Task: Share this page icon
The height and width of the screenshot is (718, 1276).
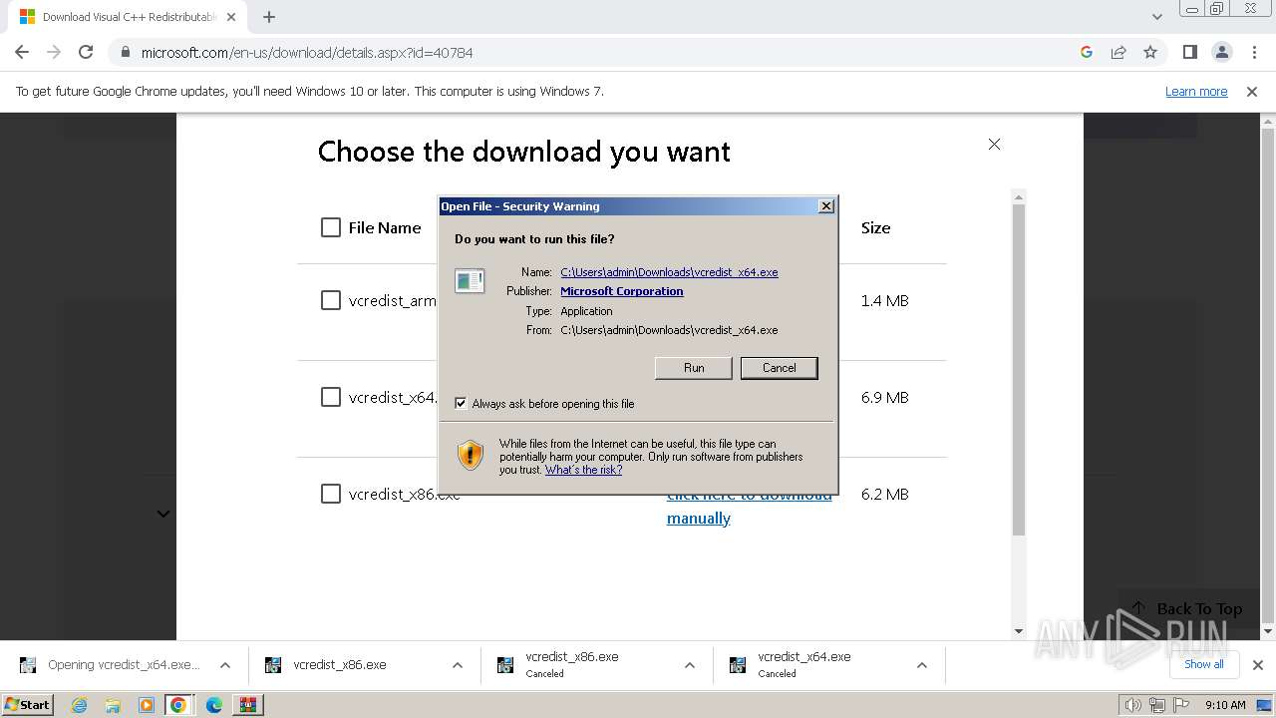Action: coord(1118,52)
